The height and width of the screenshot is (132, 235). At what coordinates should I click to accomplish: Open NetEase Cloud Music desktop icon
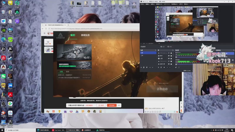pyautogui.click(x=3, y=59)
